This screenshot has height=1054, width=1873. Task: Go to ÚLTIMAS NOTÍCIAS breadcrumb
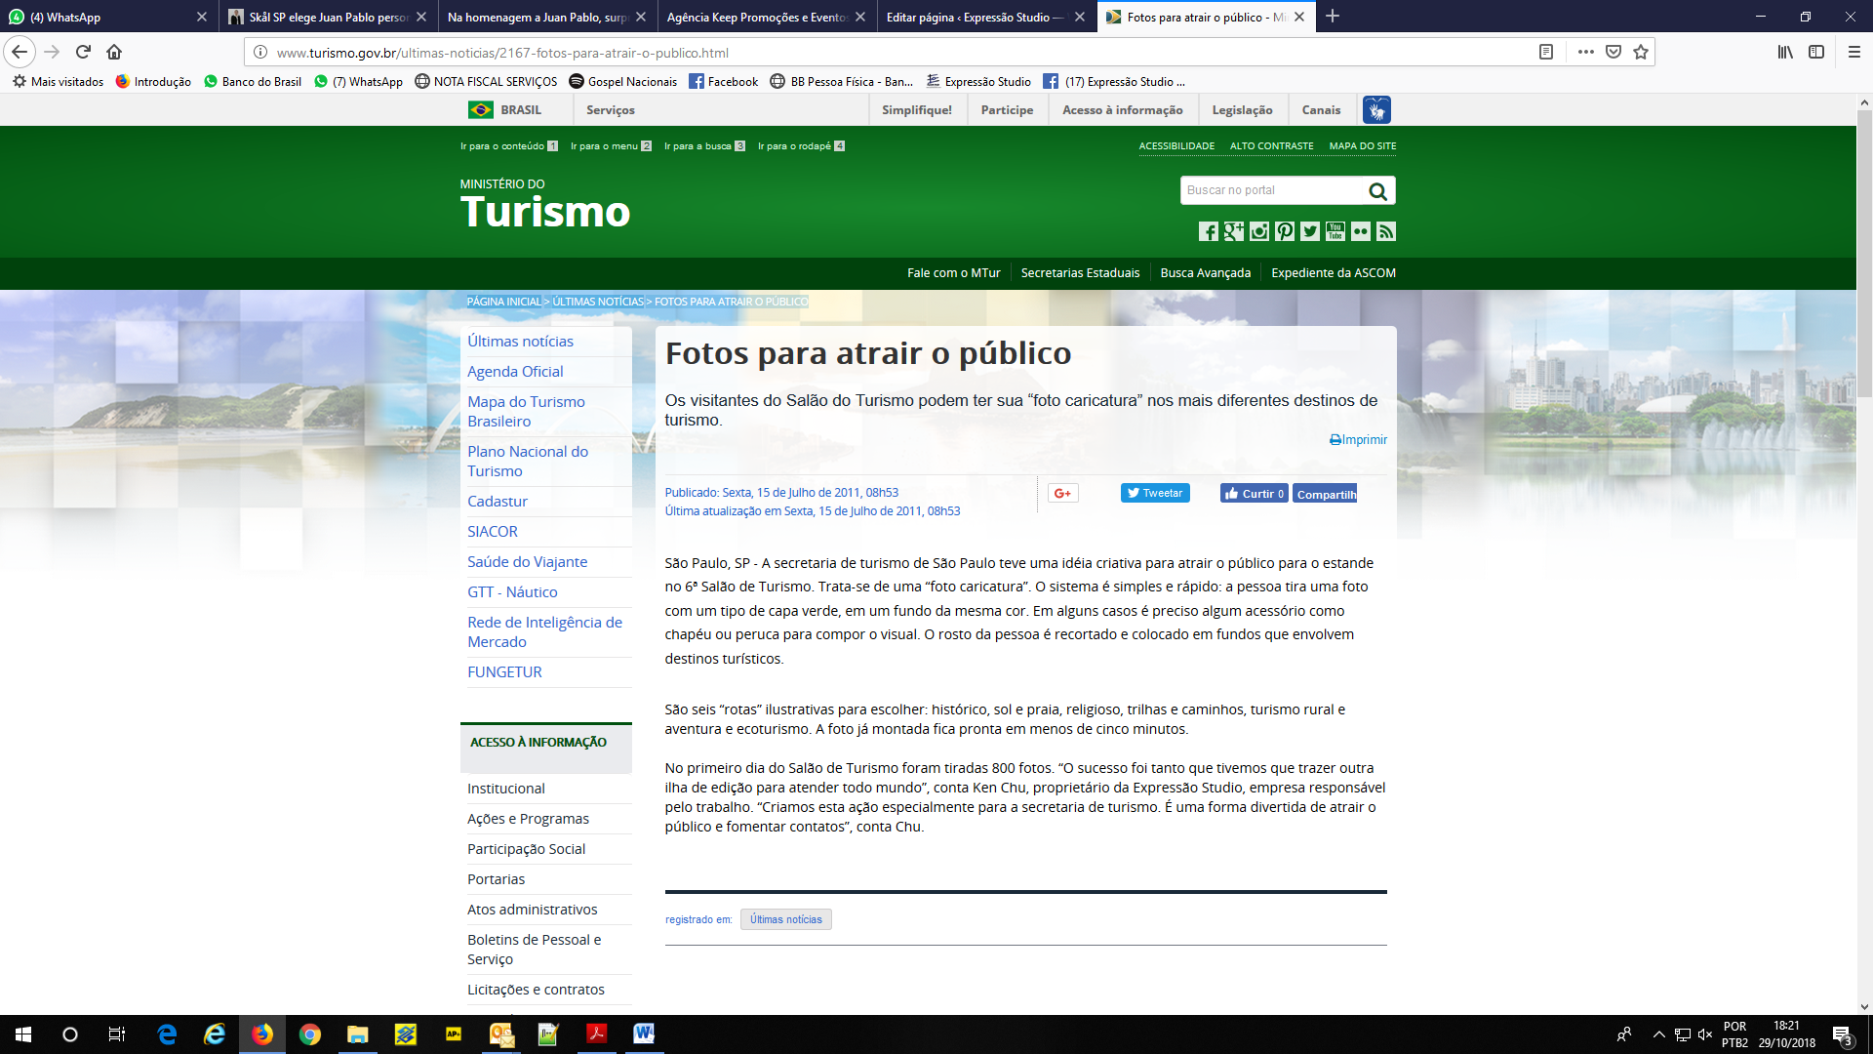pos(598,302)
